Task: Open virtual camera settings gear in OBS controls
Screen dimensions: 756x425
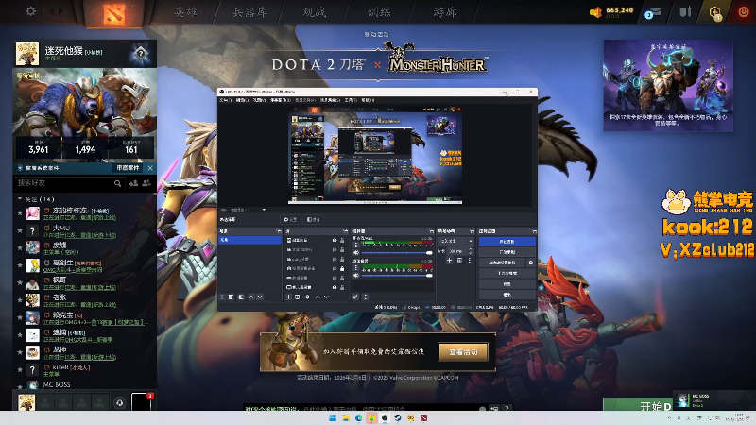Action: pyautogui.click(x=531, y=263)
